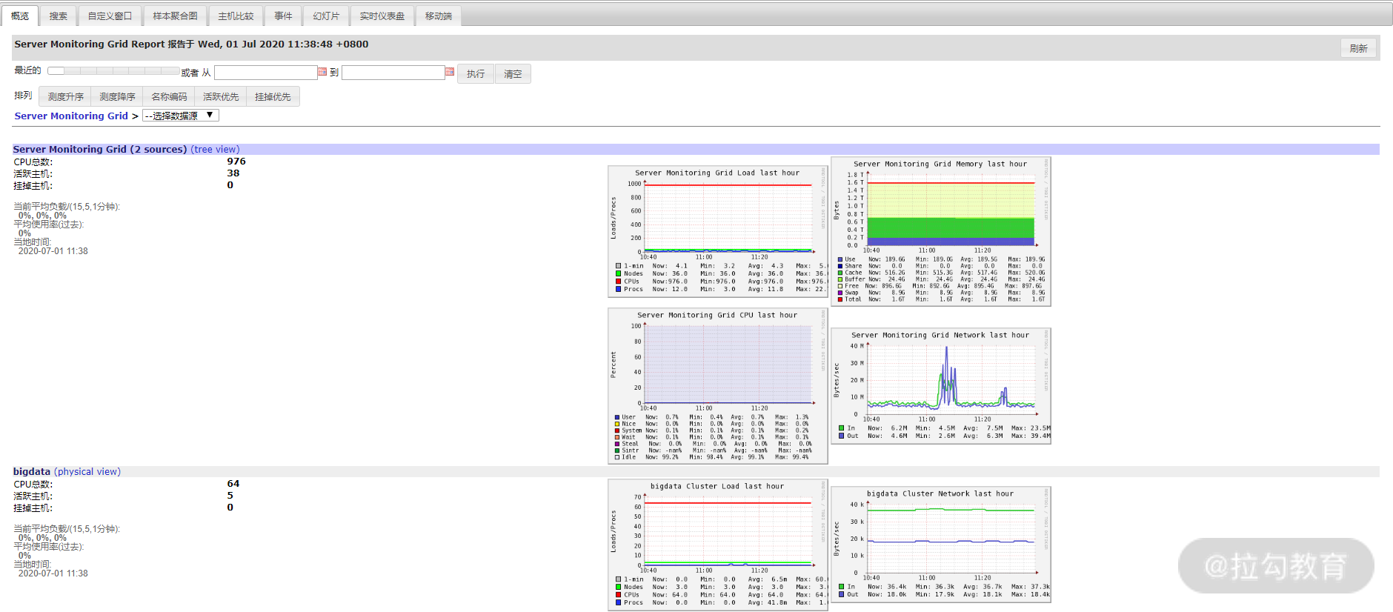Switch to the 幻灯片 tab
The height and width of the screenshot is (612, 1393).
(326, 16)
